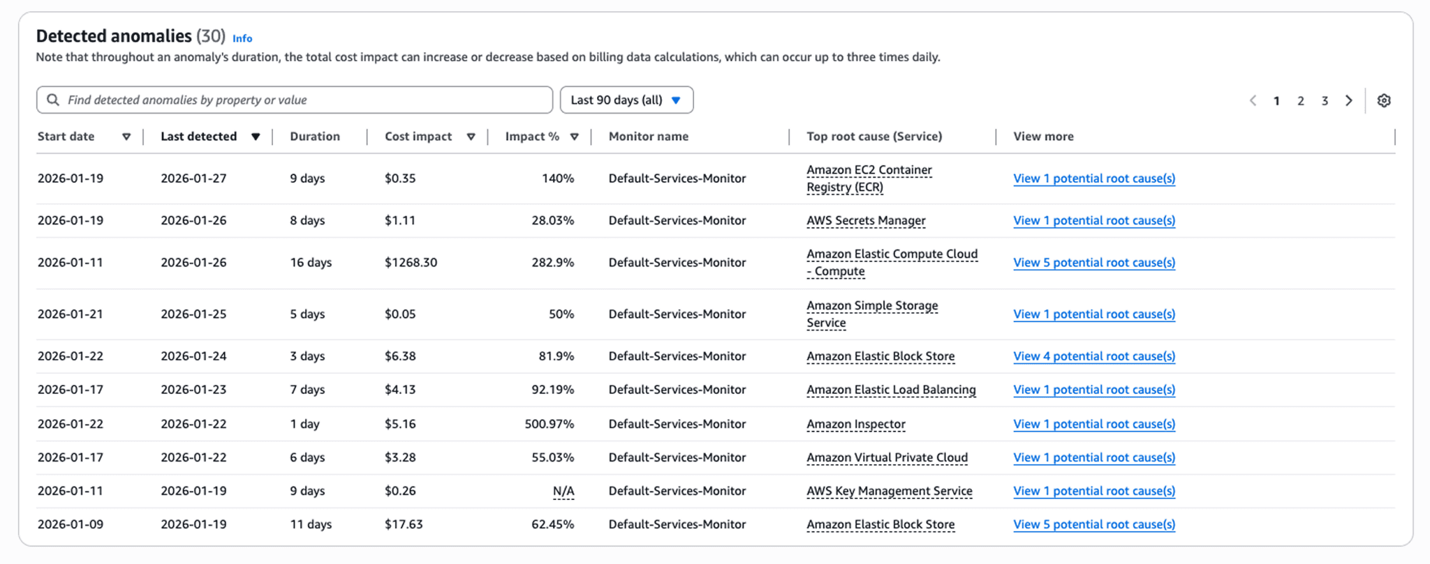View 5 root causes for EC2 Compute anomaly
Screen dimensions: 1430x564
[x=1093, y=263]
